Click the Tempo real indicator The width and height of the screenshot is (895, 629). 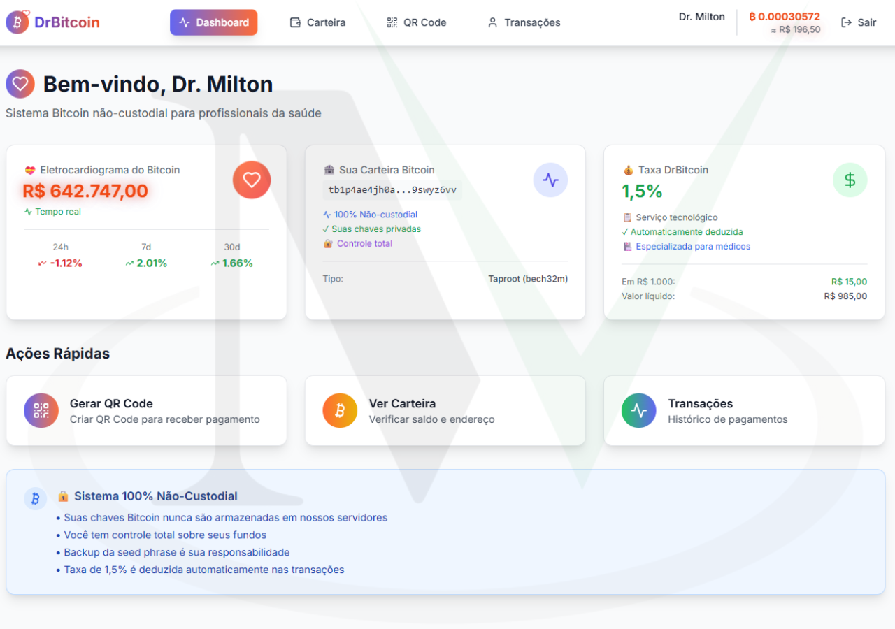52,212
